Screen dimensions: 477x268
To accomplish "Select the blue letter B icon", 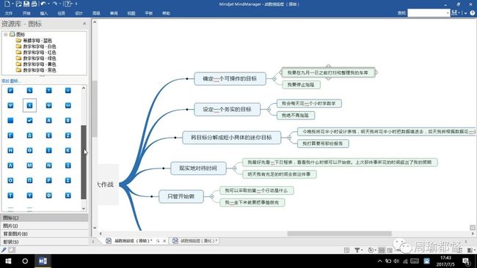I will tap(68, 121).
